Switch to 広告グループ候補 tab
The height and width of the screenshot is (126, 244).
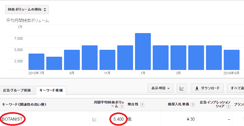(x=17, y=90)
